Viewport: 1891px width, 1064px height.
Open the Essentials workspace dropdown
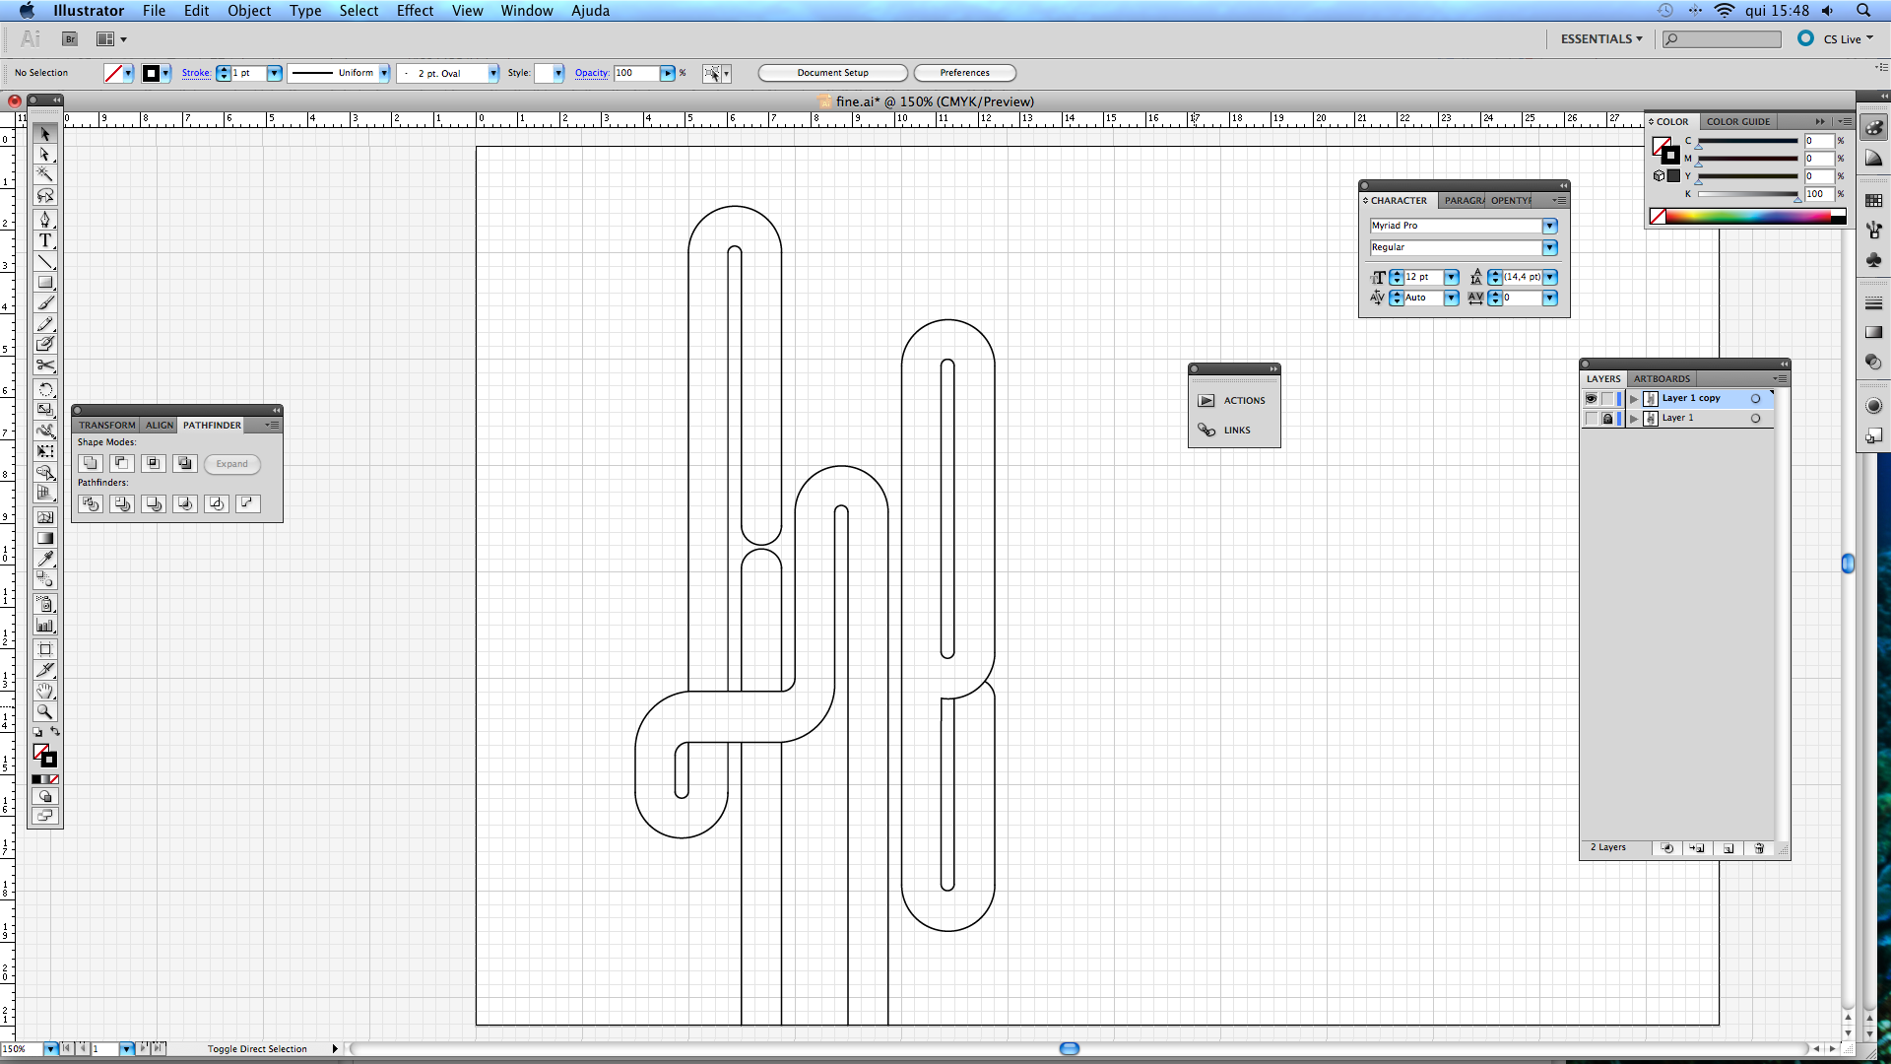[x=1601, y=39]
